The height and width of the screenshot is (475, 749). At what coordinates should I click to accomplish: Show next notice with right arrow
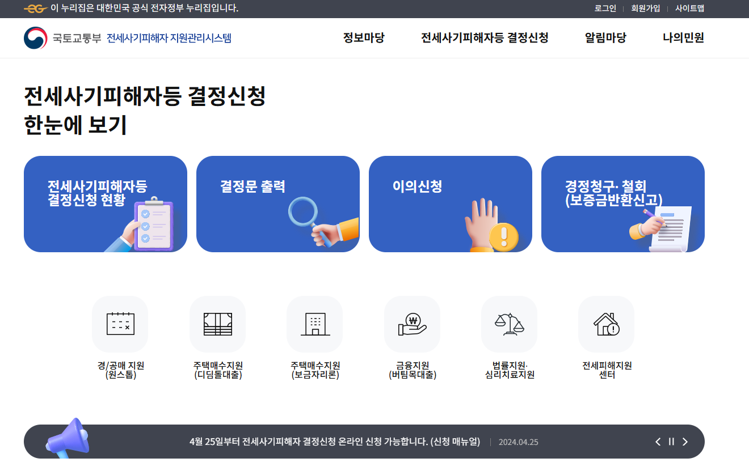[x=685, y=442]
